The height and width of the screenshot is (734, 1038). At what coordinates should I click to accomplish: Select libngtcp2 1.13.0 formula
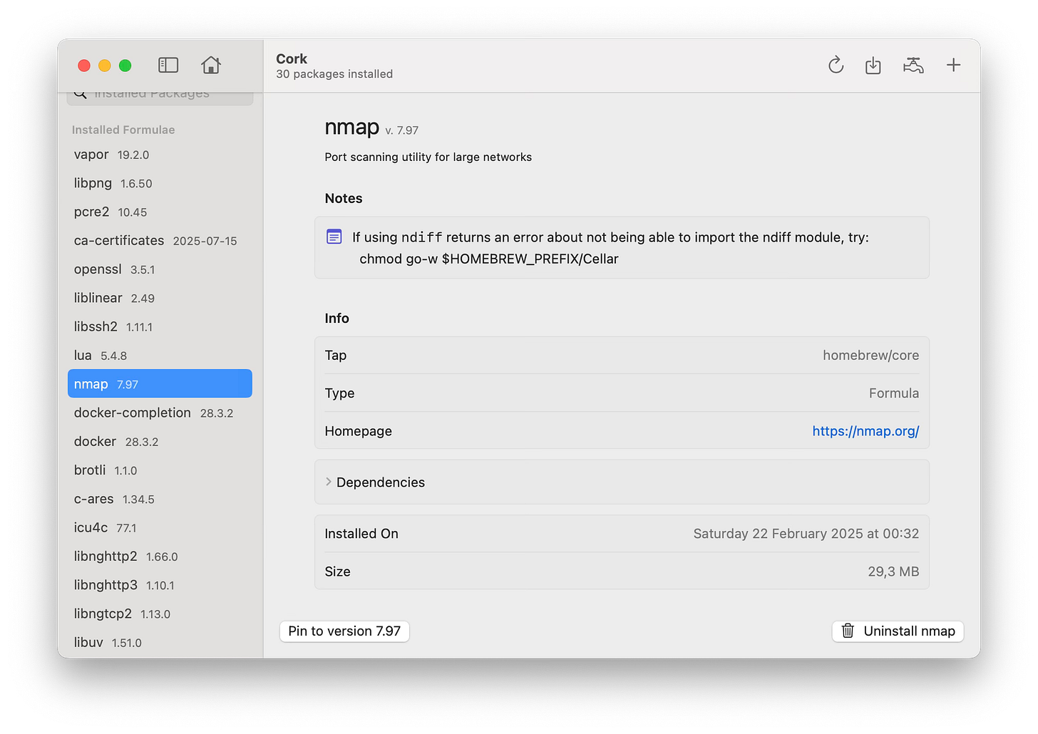pyautogui.click(x=160, y=614)
